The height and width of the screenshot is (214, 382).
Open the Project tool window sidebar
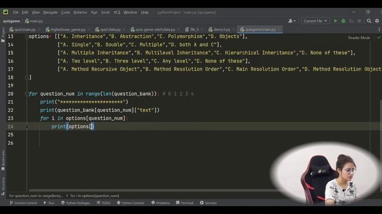coord(3,36)
